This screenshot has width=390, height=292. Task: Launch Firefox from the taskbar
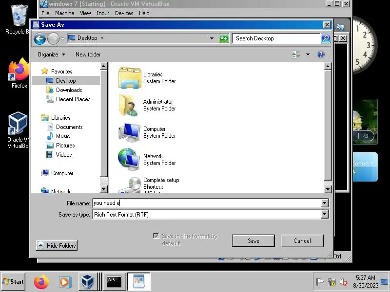coord(41,282)
